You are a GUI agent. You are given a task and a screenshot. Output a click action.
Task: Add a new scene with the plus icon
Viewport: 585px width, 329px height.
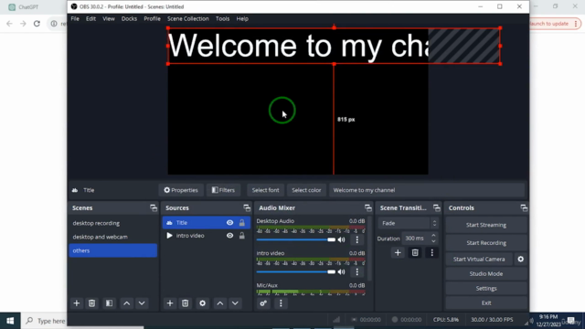(x=77, y=303)
